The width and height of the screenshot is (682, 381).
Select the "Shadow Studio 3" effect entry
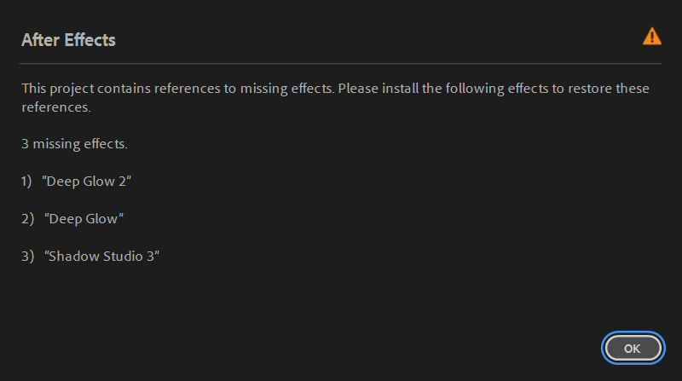(x=103, y=257)
